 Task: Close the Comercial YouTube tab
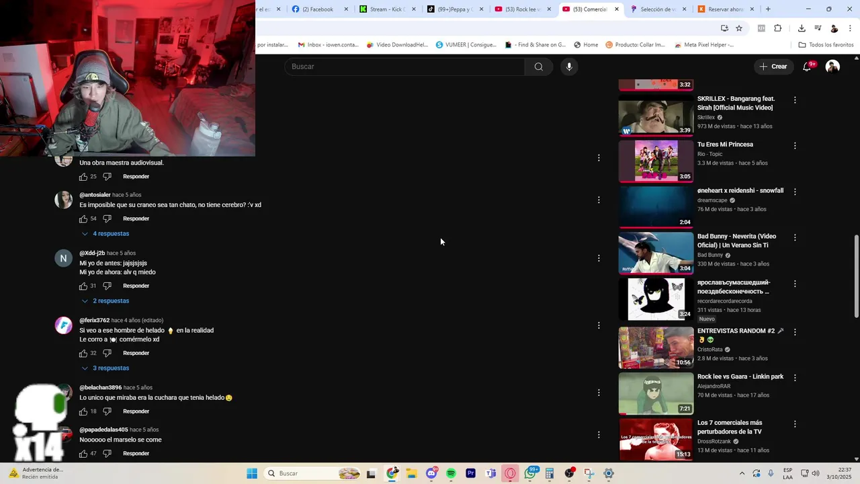(x=617, y=9)
